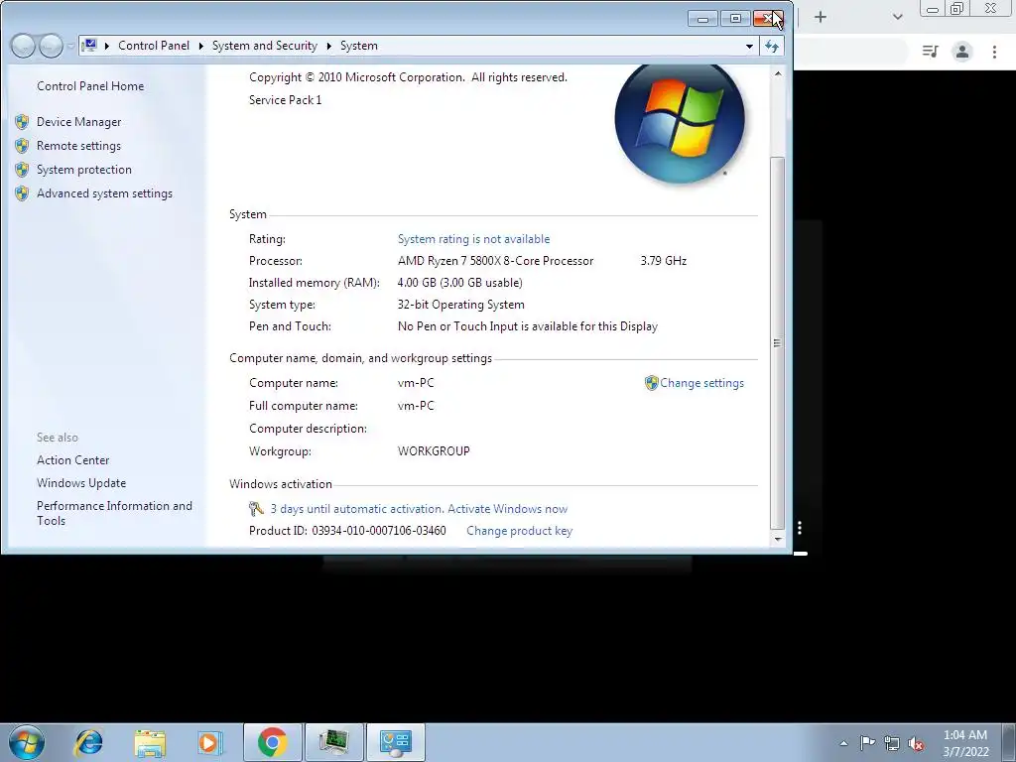The width and height of the screenshot is (1016, 762).
Task: Click the monitor-icon app beside Chrome in taskbar
Action: coord(333,742)
